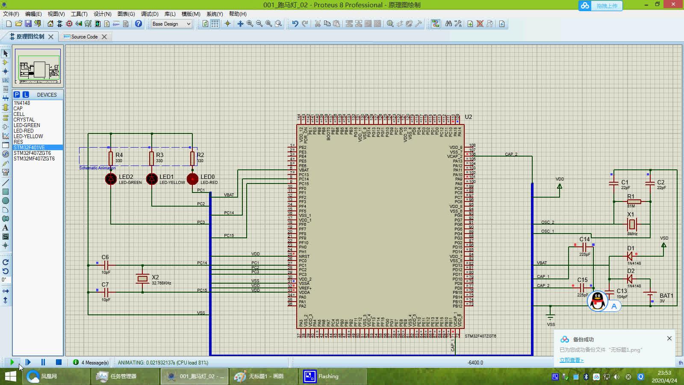Click the horizontal flip (X-Mirror) icon
Image resolution: width=684 pixels, height=385 pixels.
click(x=5, y=291)
